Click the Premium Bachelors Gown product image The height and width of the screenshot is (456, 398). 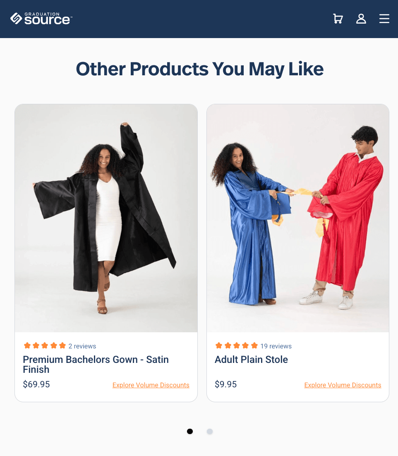coord(106,218)
